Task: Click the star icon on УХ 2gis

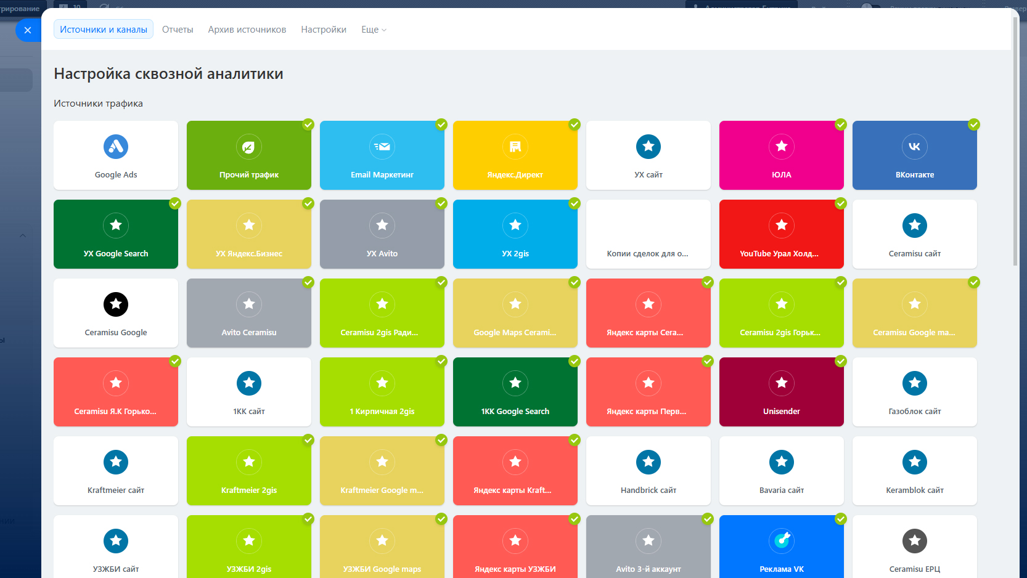Action: click(515, 226)
